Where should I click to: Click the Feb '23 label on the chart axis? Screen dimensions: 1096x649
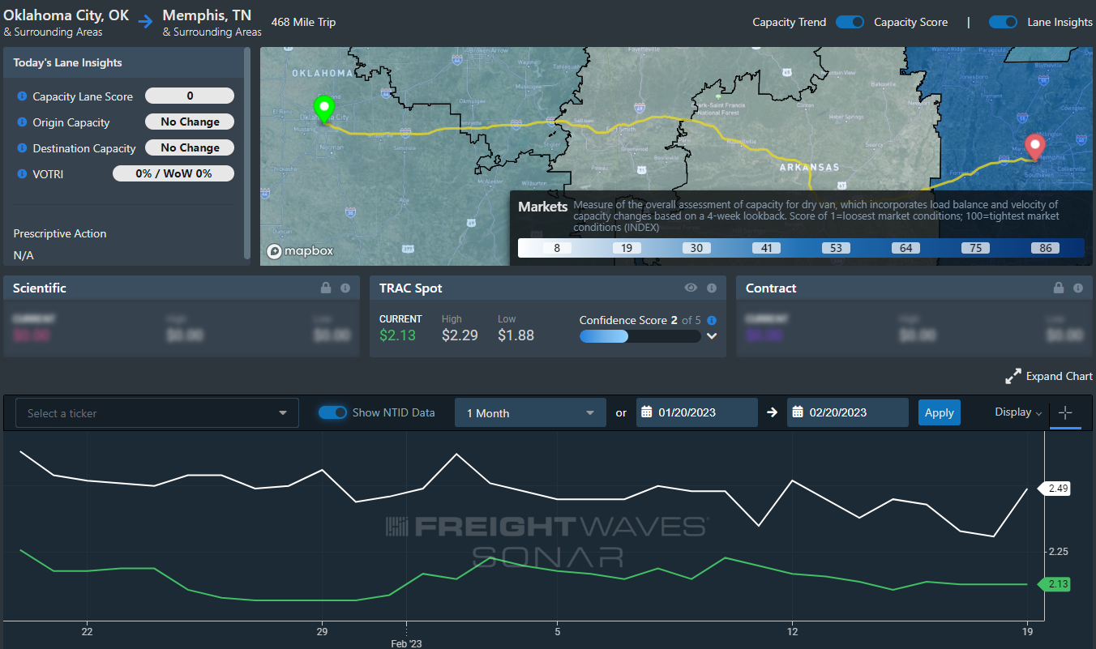point(406,643)
